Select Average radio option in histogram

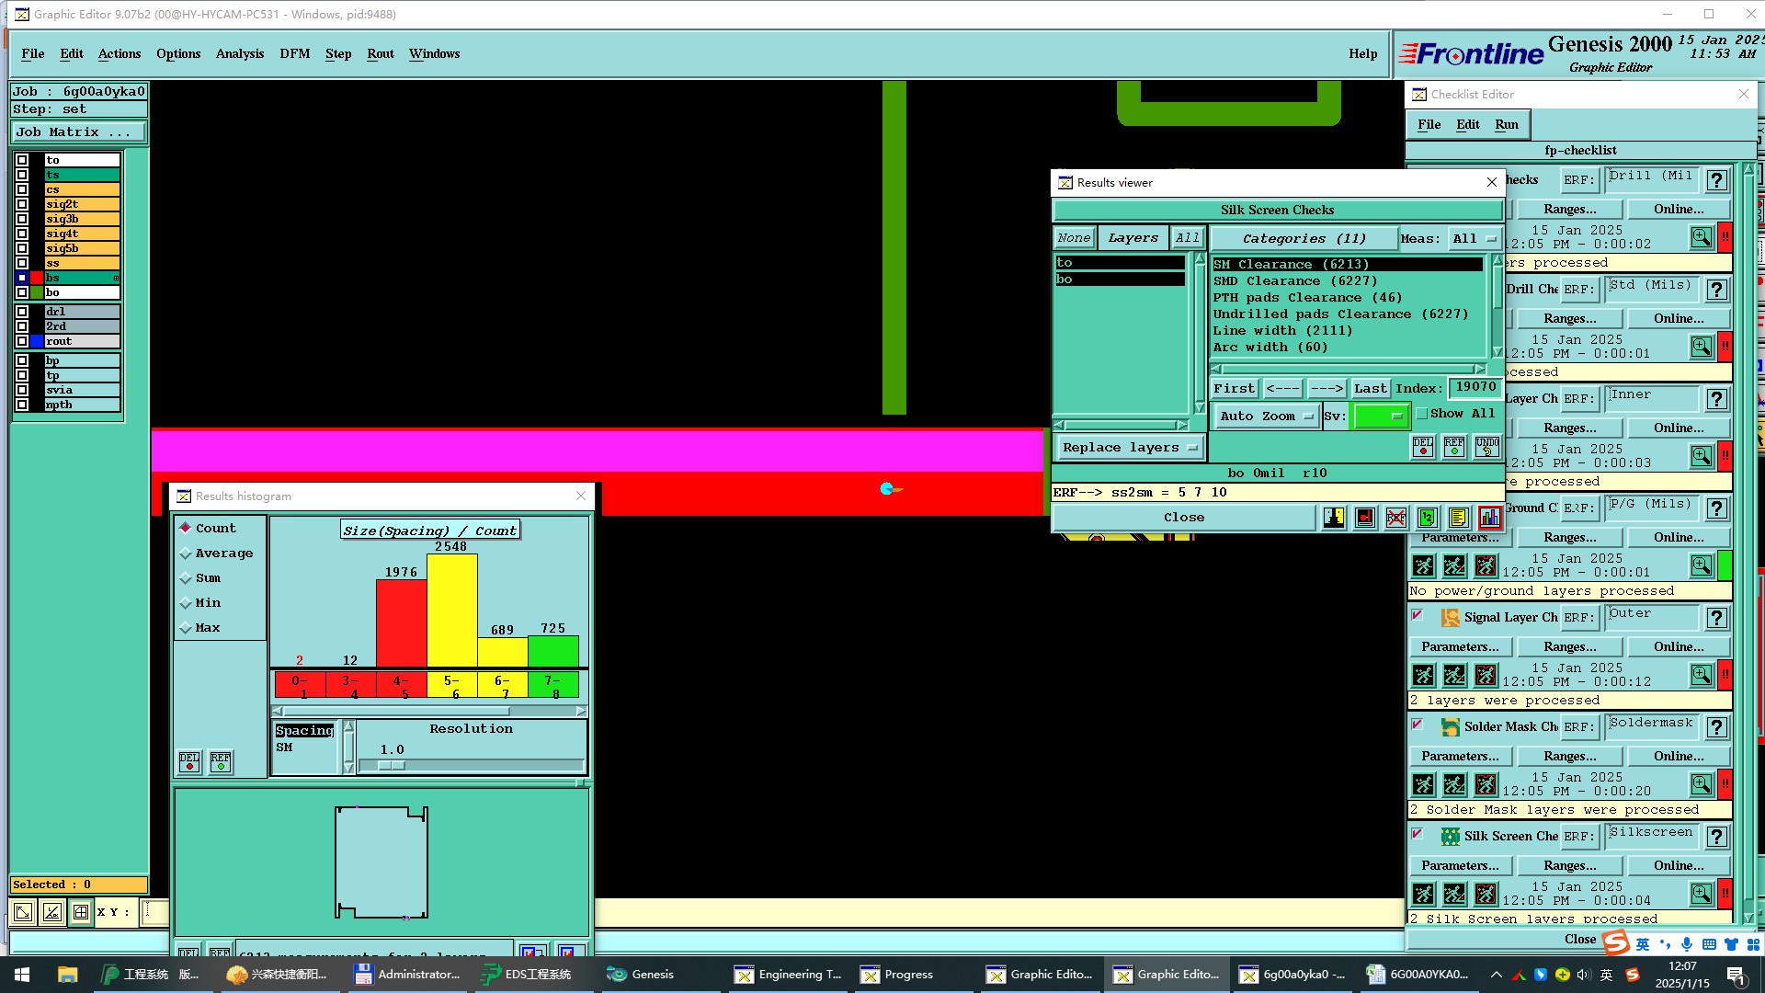186,553
